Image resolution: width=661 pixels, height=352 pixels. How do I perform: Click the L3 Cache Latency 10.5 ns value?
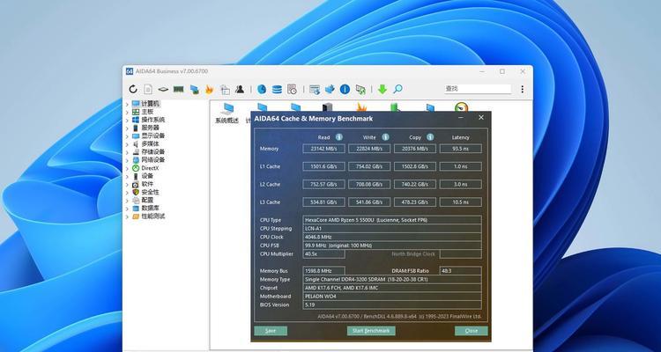point(460,202)
